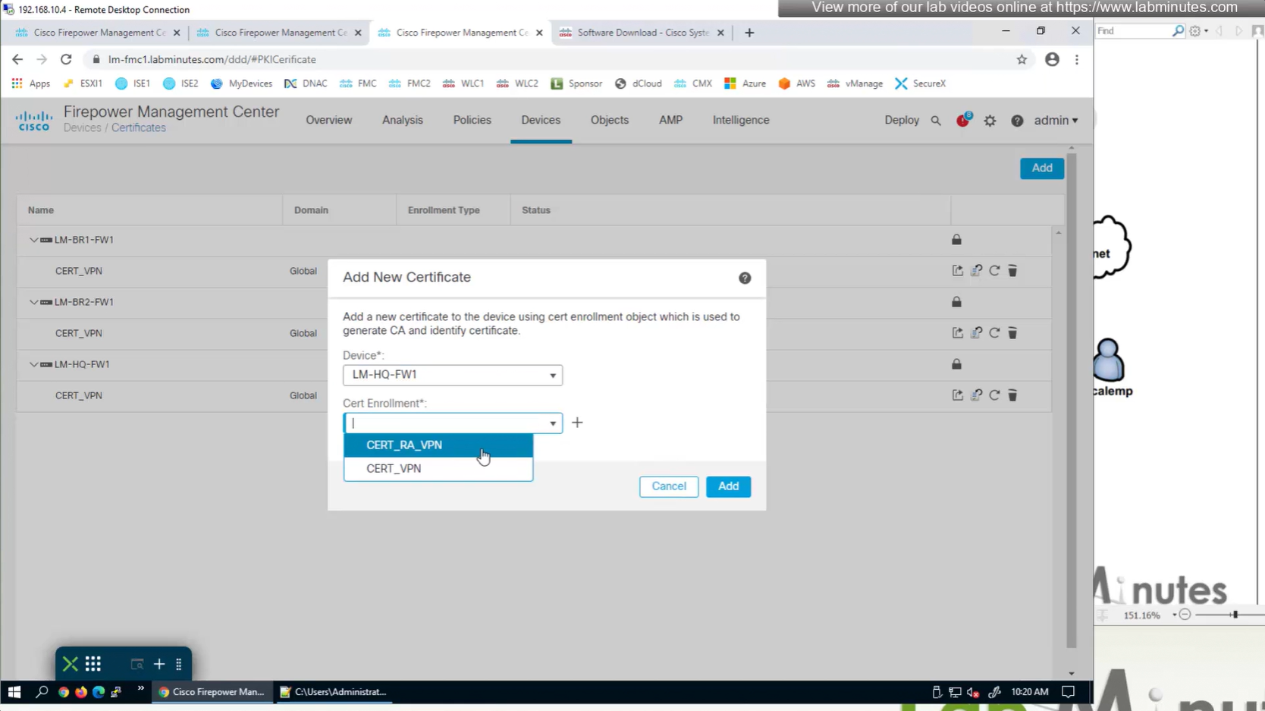Screen dimensions: 1265x711
Task: Click the Add button in the dialog
Action: 728,486
